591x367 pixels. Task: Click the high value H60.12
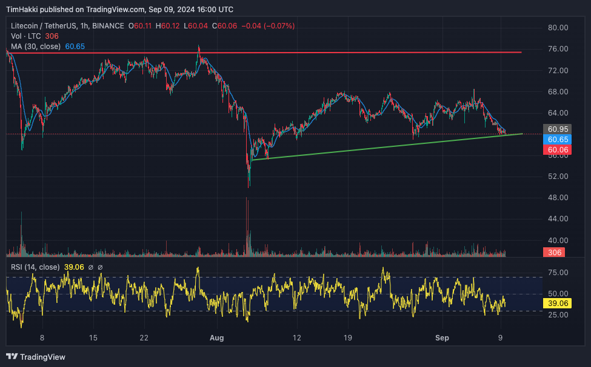pyautogui.click(x=168, y=26)
